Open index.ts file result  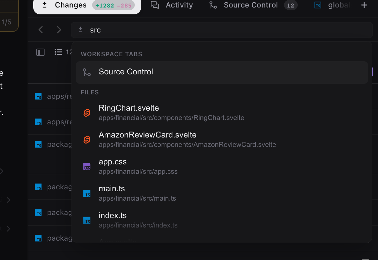222,220
